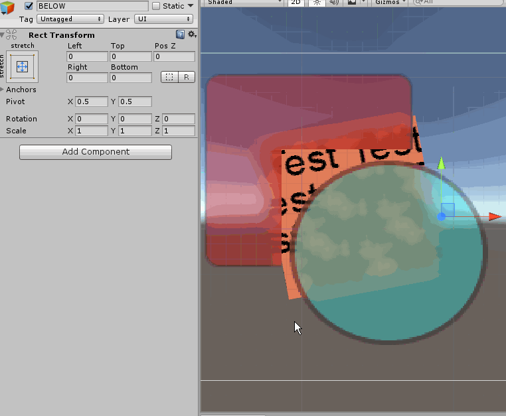Click the Bottom value field
Image resolution: width=506 pixels, height=416 pixels.
tap(131, 78)
